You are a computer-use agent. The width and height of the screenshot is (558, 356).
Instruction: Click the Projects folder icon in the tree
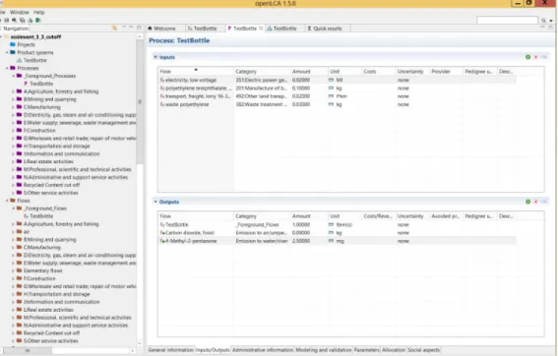coord(13,44)
